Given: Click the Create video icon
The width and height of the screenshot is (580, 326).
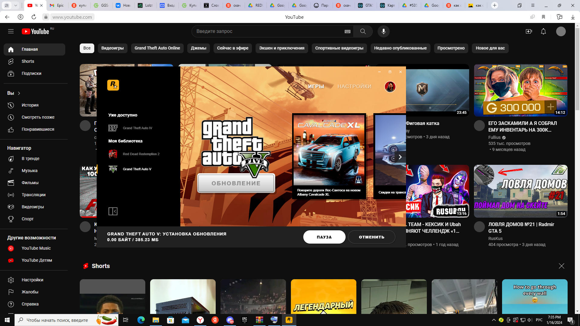Looking at the screenshot, I should (x=529, y=31).
